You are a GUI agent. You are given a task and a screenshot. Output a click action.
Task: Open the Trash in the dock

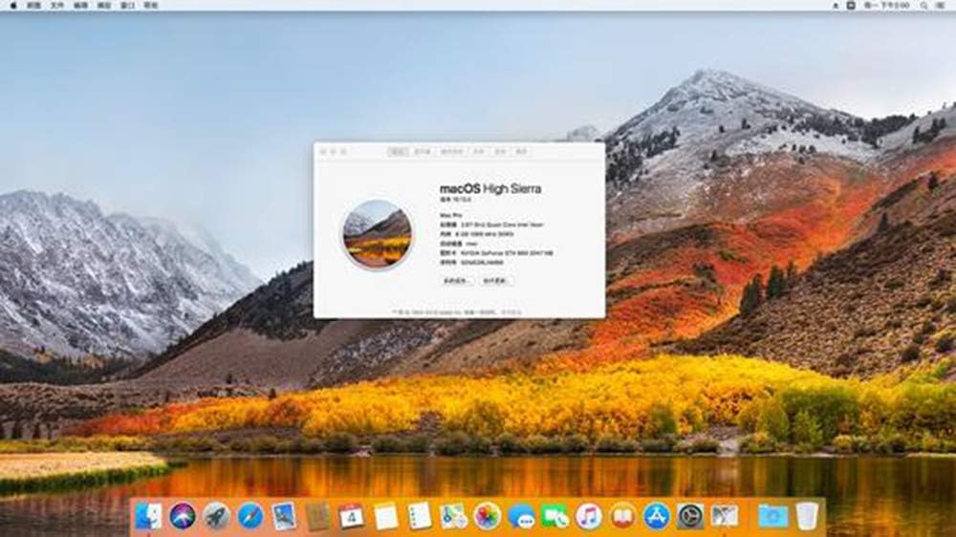pos(807,516)
